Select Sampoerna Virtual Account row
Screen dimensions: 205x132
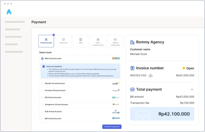pyautogui.click(x=80, y=104)
